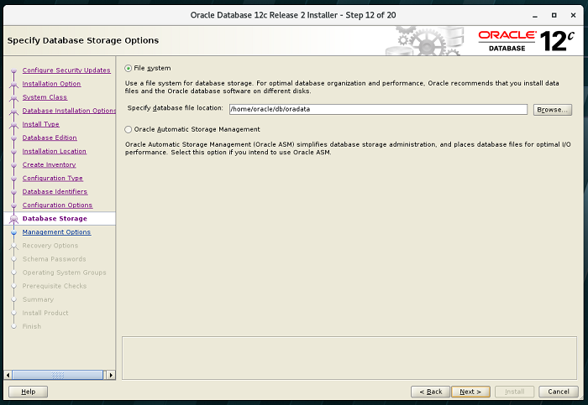Cancel the Oracle installation

tap(559, 392)
